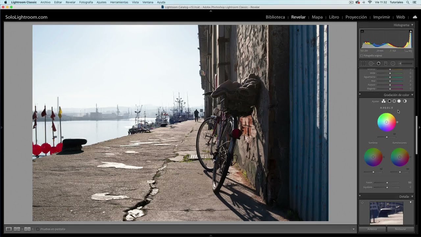Adjust midtones luminance slider below wheel
The height and width of the screenshot is (237, 421).
click(x=386, y=137)
